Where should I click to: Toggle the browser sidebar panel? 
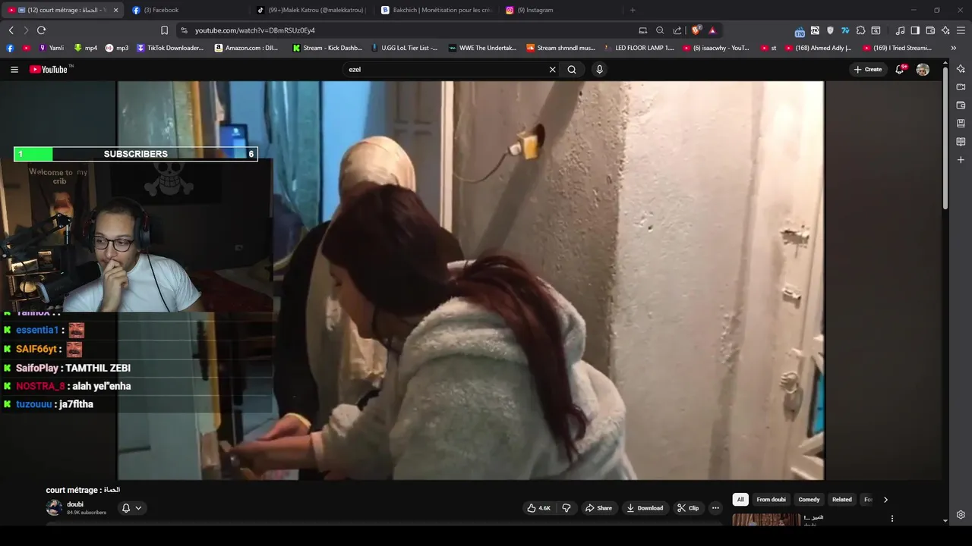[x=915, y=30]
